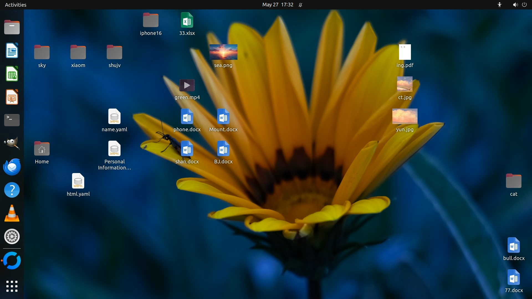Screen dimensions: 532x299
Task: Open the Activities overview
Action: coord(16,5)
